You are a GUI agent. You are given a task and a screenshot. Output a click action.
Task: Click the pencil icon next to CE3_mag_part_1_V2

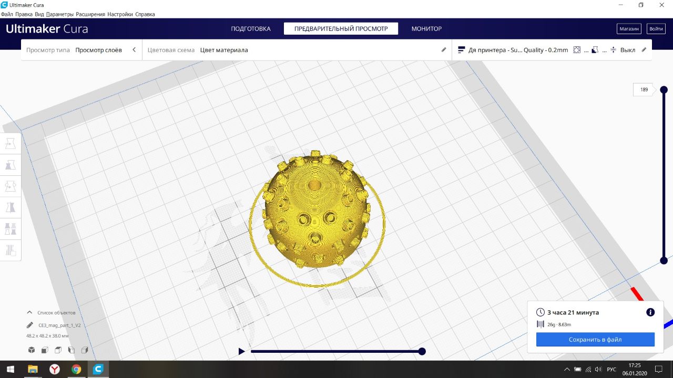[x=30, y=325]
